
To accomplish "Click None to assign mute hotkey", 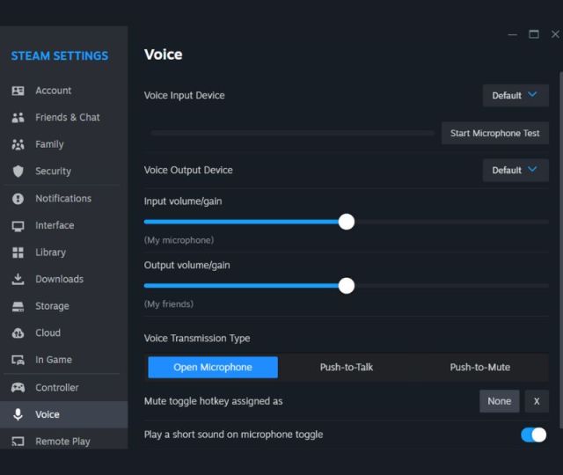I will (499, 401).
